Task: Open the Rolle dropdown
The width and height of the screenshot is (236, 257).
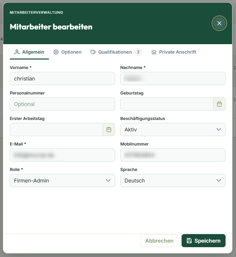Action: pyautogui.click(x=62, y=180)
